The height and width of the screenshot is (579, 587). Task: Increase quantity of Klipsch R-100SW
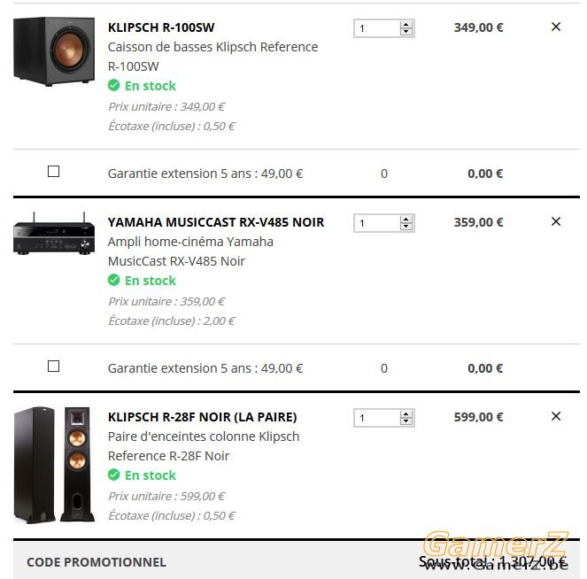(405, 25)
